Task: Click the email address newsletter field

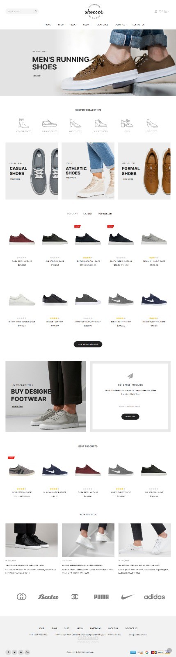Action: tap(130, 407)
